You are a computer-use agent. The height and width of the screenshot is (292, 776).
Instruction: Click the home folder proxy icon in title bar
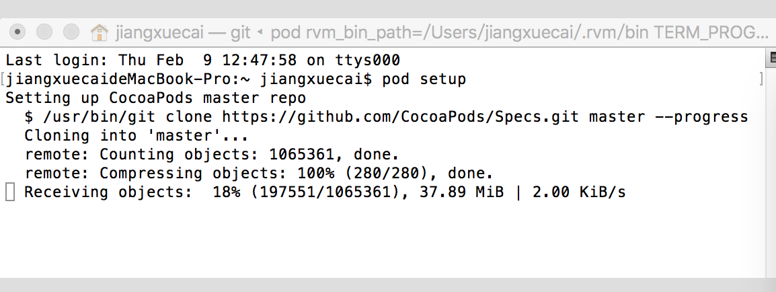point(100,33)
